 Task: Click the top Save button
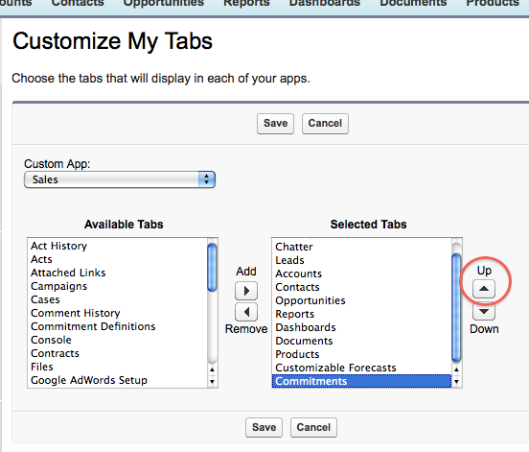[x=275, y=124]
